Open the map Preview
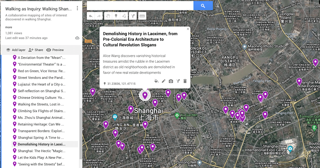 55,50
